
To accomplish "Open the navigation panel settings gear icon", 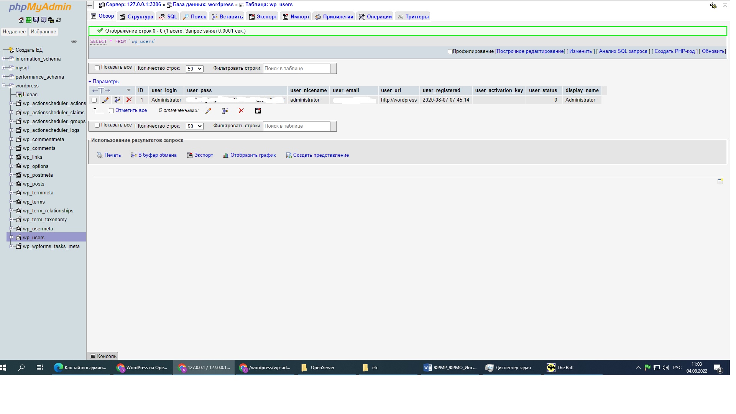I will pyautogui.click(x=51, y=20).
